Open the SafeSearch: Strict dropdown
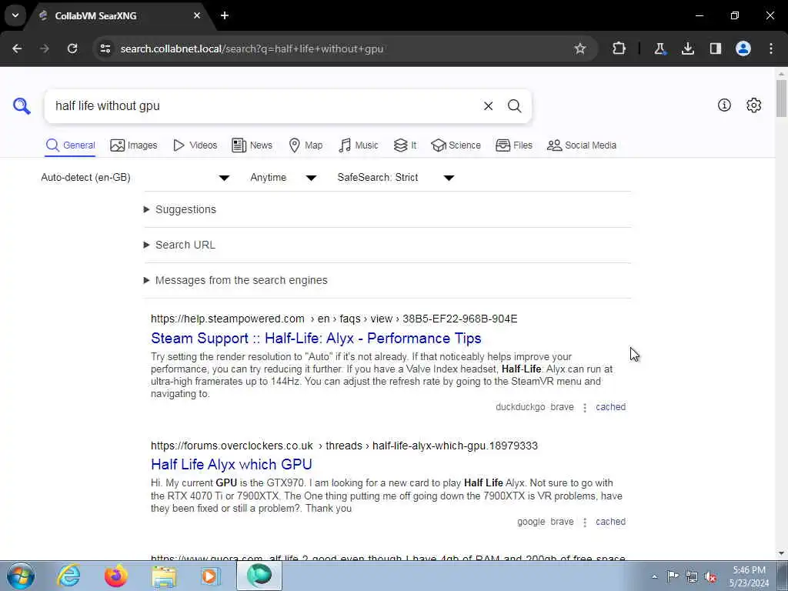 point(396,178)
